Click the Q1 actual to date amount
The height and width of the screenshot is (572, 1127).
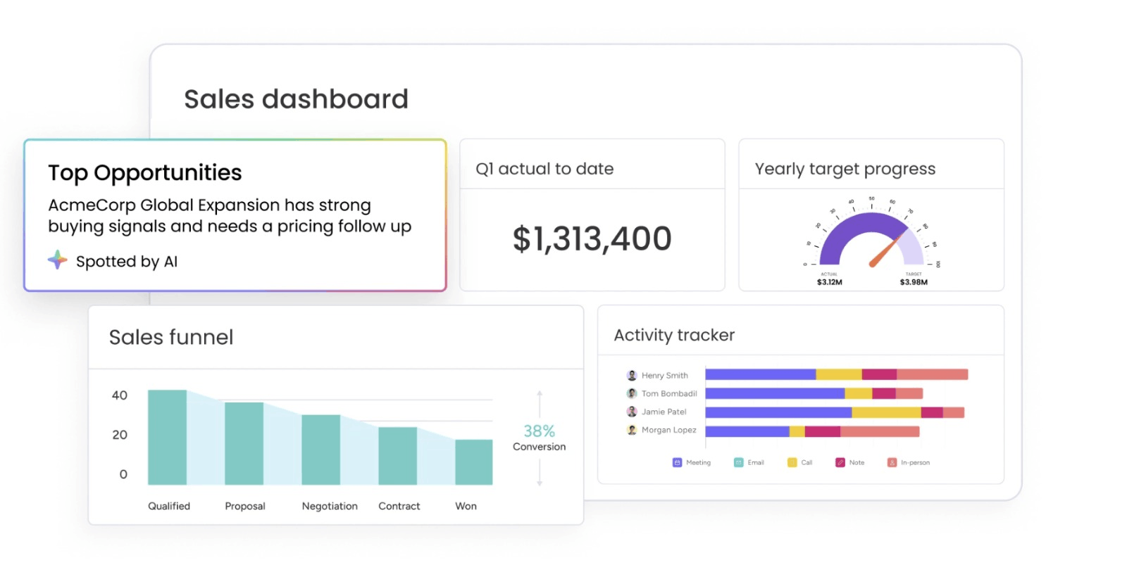point(592,239)
